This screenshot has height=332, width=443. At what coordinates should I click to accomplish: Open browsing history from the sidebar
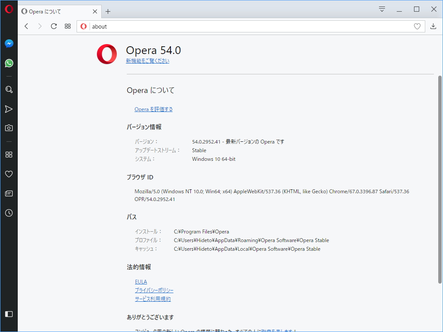[x=9, y=213]
